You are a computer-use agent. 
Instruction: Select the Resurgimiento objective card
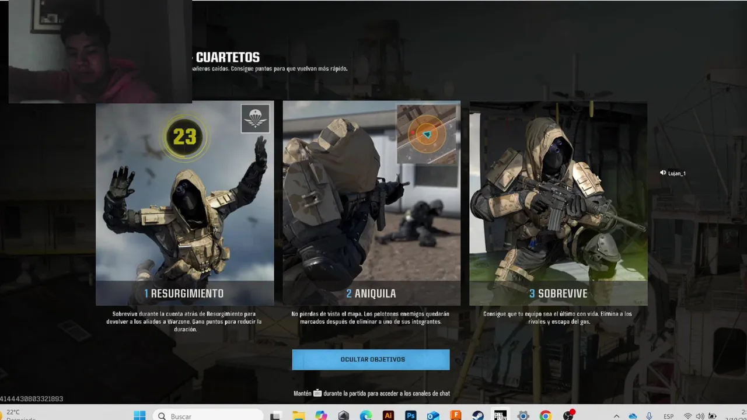185,204
